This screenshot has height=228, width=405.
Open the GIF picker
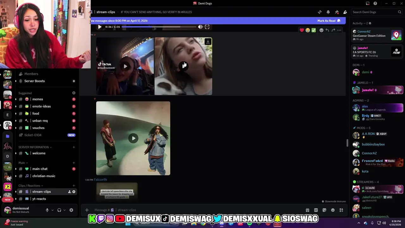(x=316, y=210)
